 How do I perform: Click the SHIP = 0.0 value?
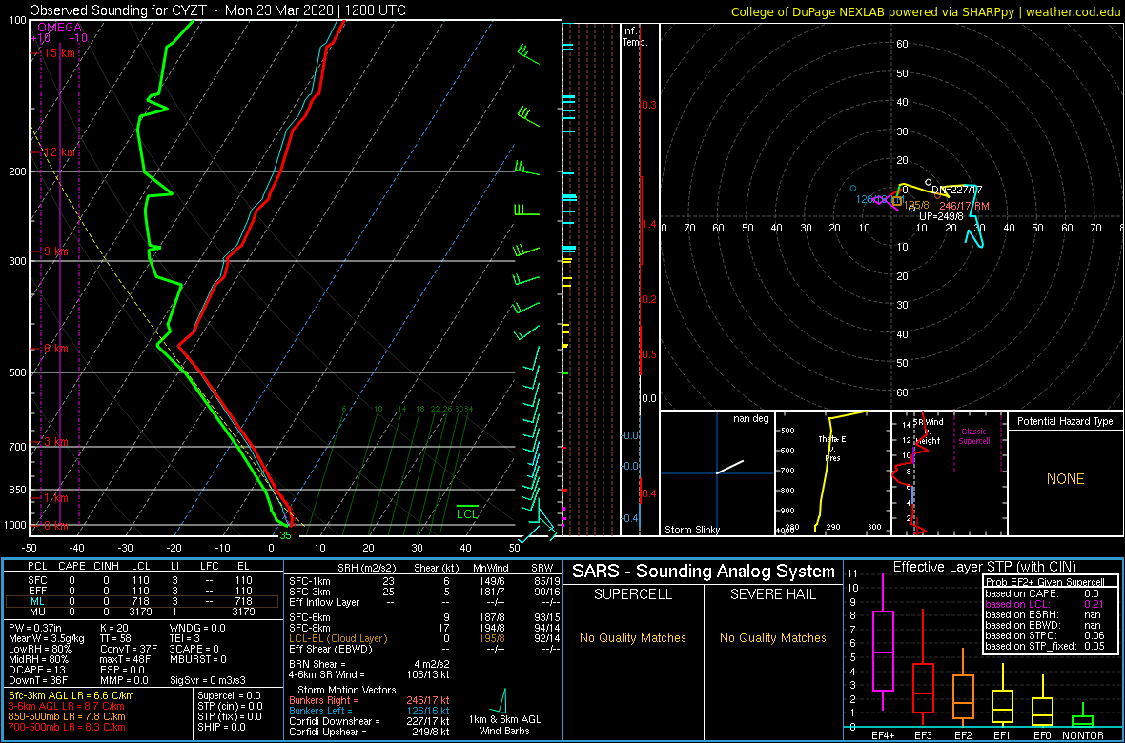[x=223, y=727]
